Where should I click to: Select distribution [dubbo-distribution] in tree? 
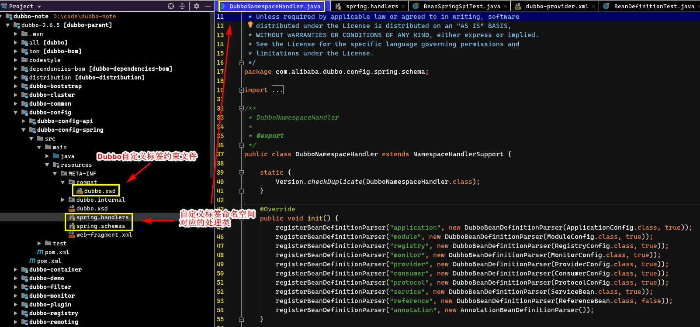[87, 77]
